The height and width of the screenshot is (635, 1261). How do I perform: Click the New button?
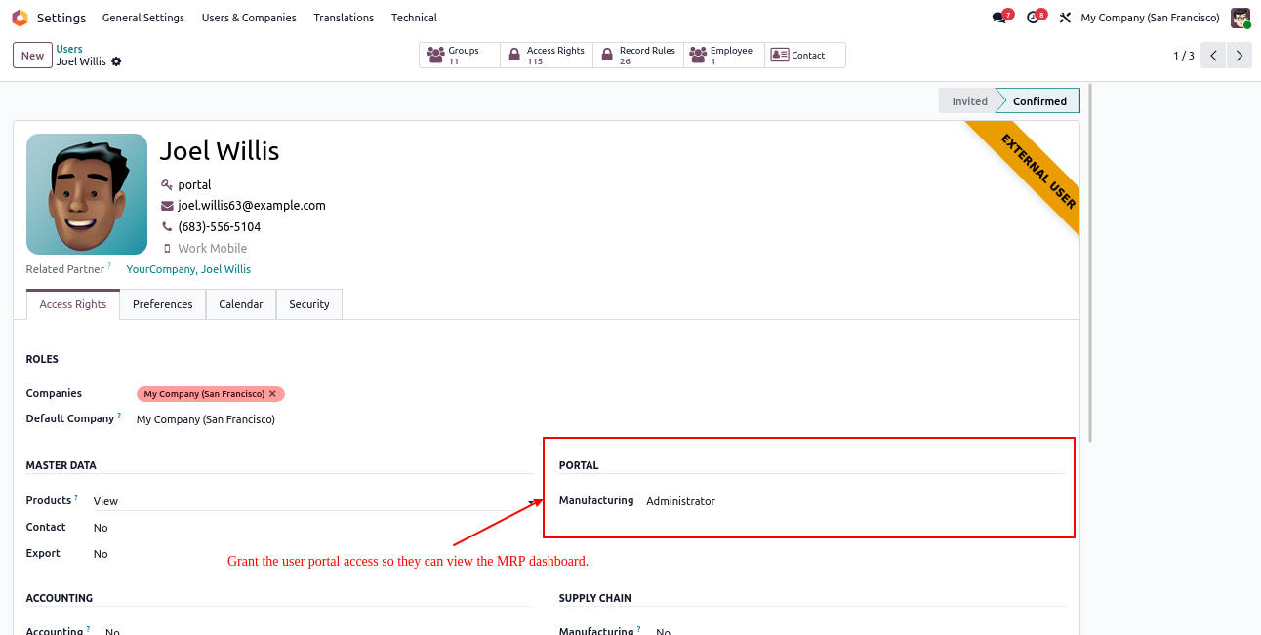[x=32, y=56]
